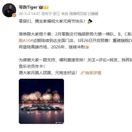132x132 pixels.
Task: Open the 跑A10# hashtag topic
Action: (x=26, y=41)
